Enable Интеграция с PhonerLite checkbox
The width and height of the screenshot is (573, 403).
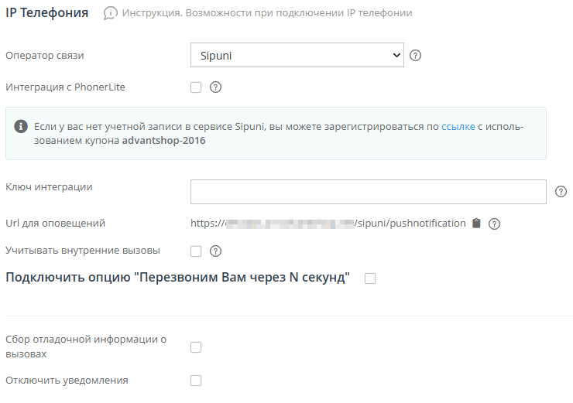pos(196,87)
